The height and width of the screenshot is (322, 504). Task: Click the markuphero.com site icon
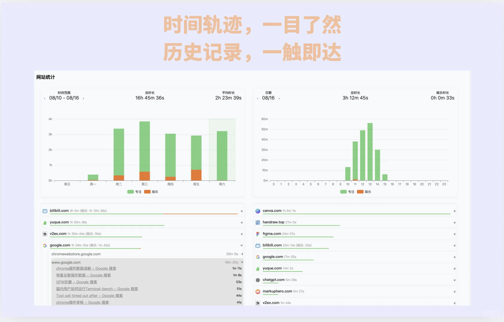coord(257,291)
